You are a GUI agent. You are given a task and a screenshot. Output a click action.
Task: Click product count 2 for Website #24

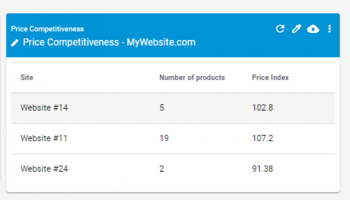pos(162,169)
